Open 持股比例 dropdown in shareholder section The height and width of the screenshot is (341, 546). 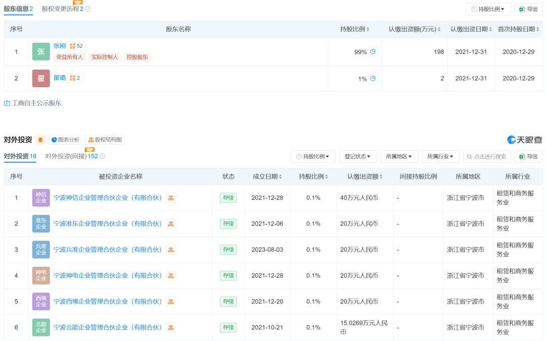pyautogui.click(x=488, y=10)
